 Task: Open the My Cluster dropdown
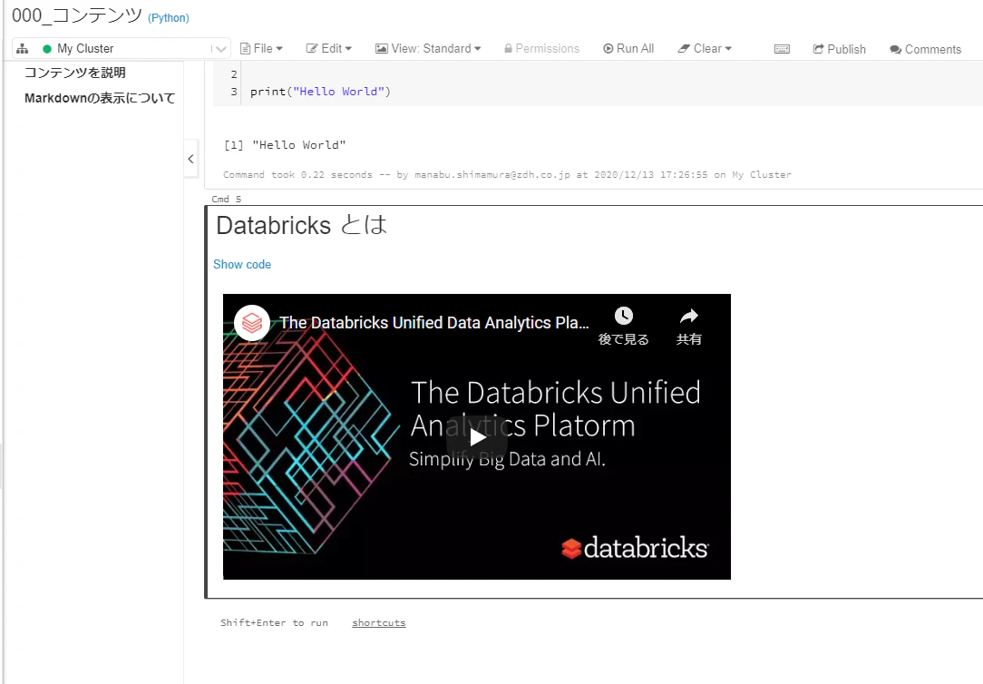121,48
